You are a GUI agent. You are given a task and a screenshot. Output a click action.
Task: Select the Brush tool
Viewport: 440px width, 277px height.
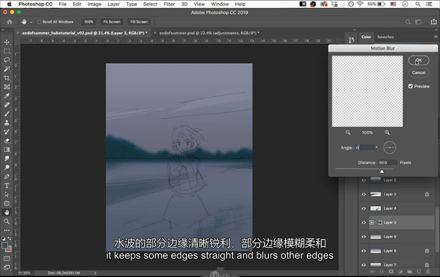click(7, 114)
